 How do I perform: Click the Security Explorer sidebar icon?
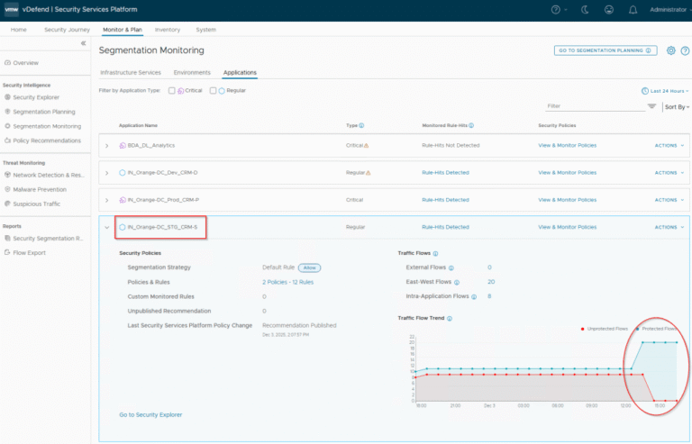coord(7,97)
